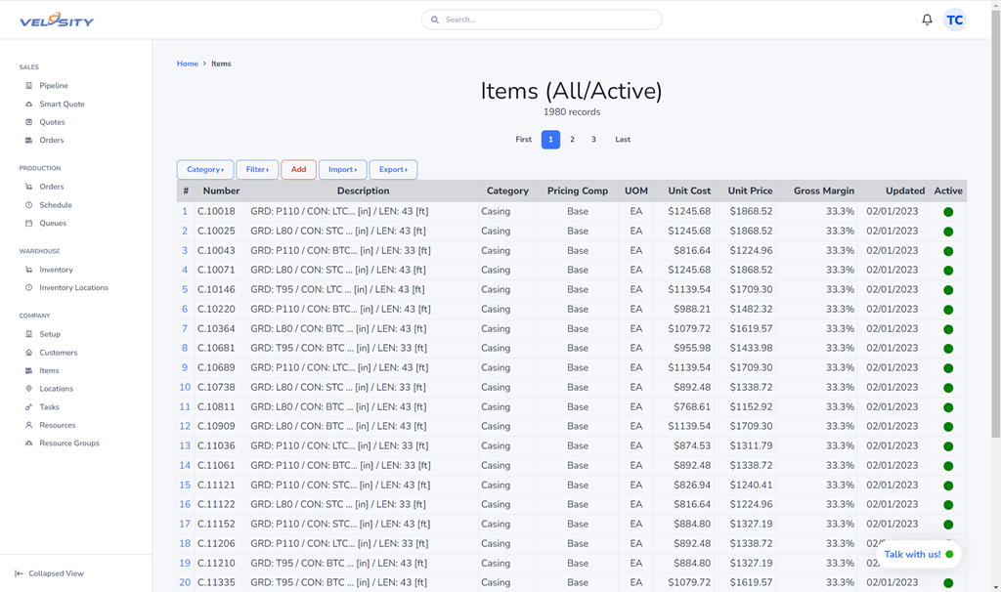This screenshot has width=1001, height=592.
Task: Expand the Category dropdown
Action: 204,170
